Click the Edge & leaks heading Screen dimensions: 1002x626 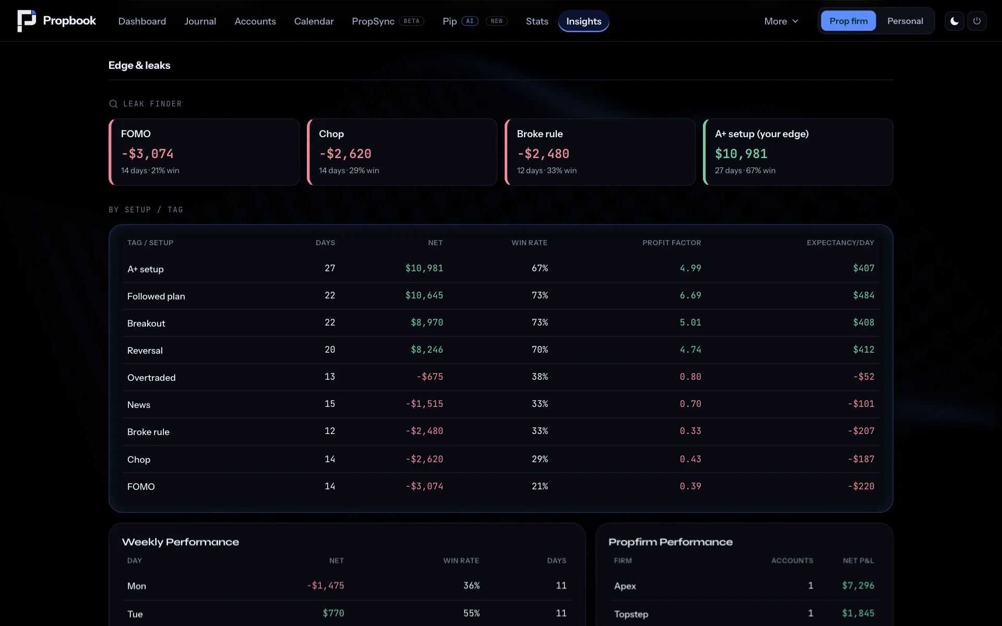[x=139, y=65]
